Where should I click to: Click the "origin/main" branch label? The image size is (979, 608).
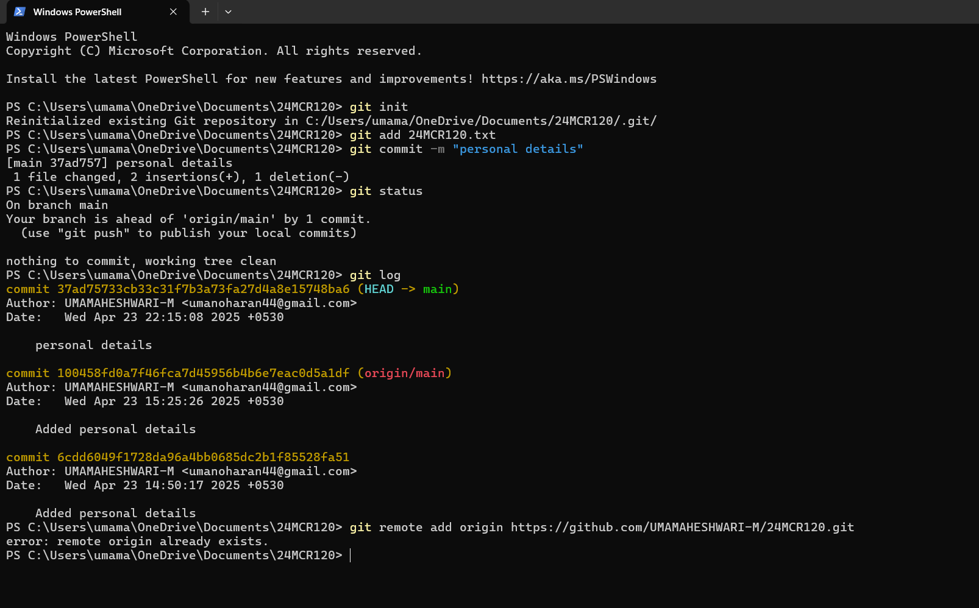[405, 373]
